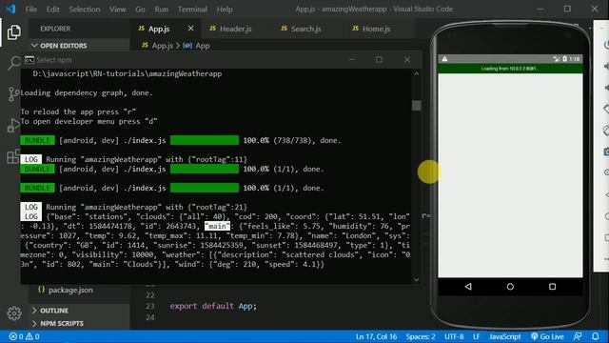This screenshot has height=343, width=609.
Task: Open package.json in the explorer
Action: 70,290
